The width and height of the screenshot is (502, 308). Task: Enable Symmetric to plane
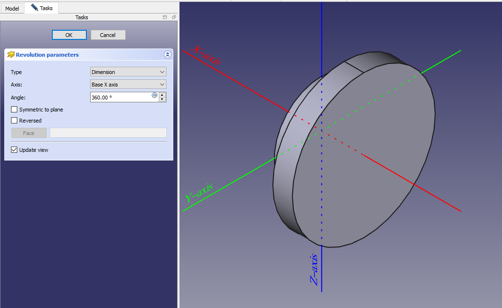tap(14, 110)
